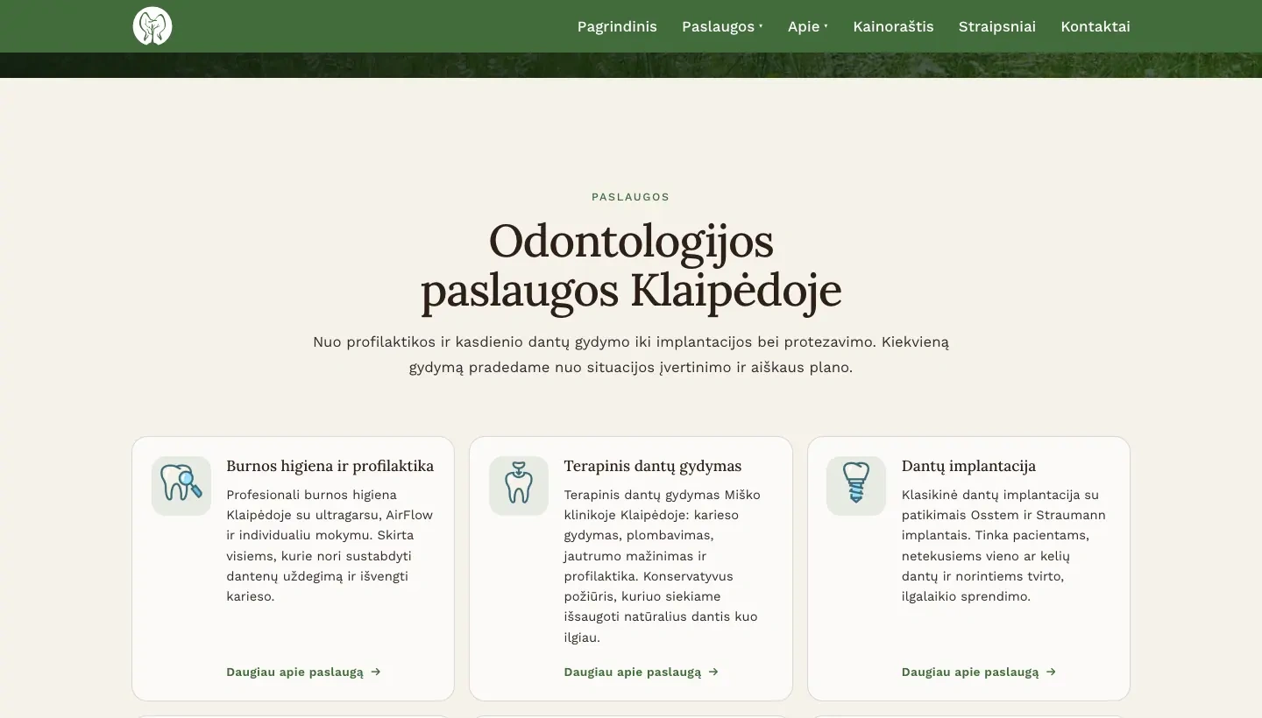Click arrow icon under Dantų implantacija card
1262x718 pixels.
(x=1051, y=672)
